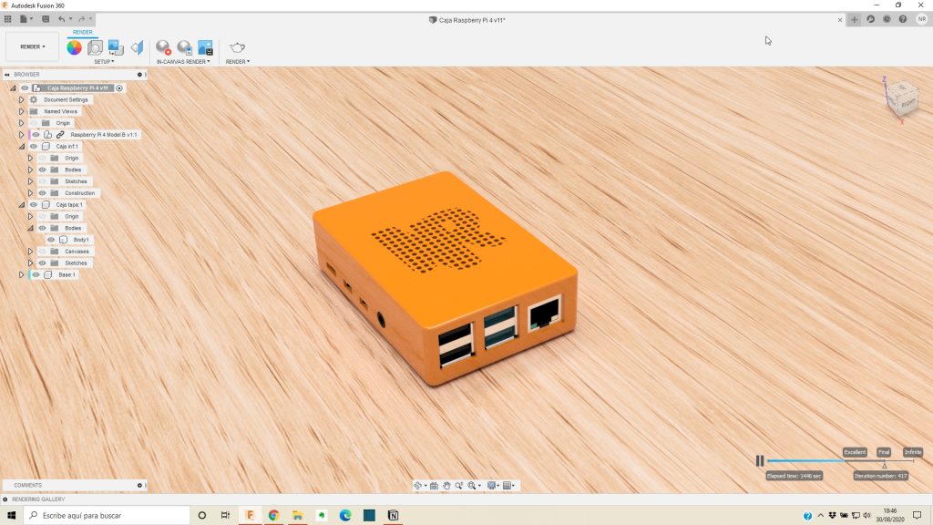
Task: Click the Scene Settings icon
Action: point(95,47)
